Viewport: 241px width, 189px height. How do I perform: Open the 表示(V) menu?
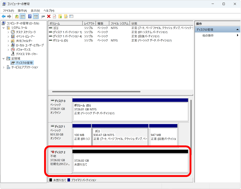click(x=35, y=11)
